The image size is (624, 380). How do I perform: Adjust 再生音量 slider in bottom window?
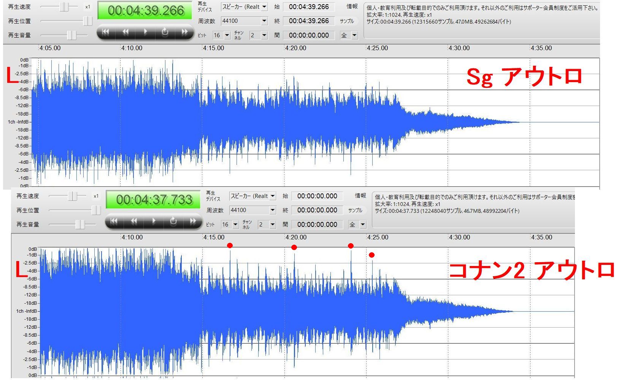click(80, 224)
